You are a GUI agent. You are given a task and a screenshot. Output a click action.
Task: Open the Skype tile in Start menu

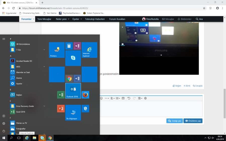pyautogui.click(x=73, y=58)
